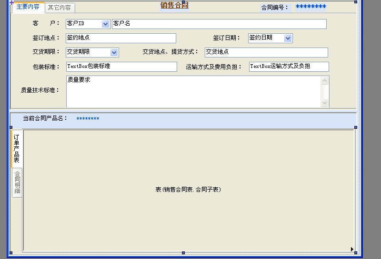Open the 其它内容 tab
Image resolution: width=381 pixels, height=259 pixels.
(60, 8)
